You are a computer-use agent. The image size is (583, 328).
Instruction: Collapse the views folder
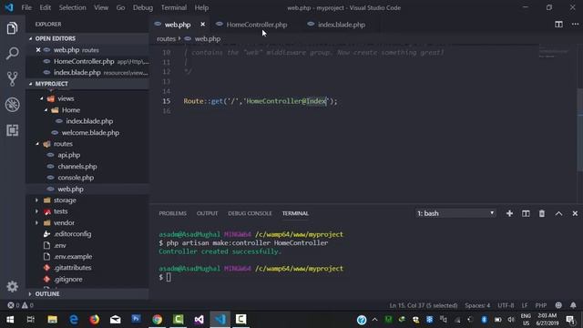(42, 98)
